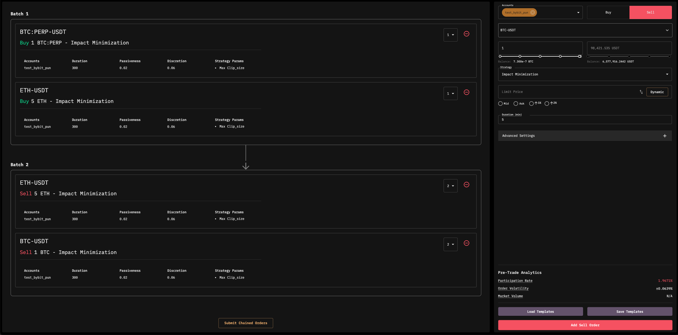Click Submit Chained Orders button
The width and height of the screenshot is (678, 335).
coord(246,323)
